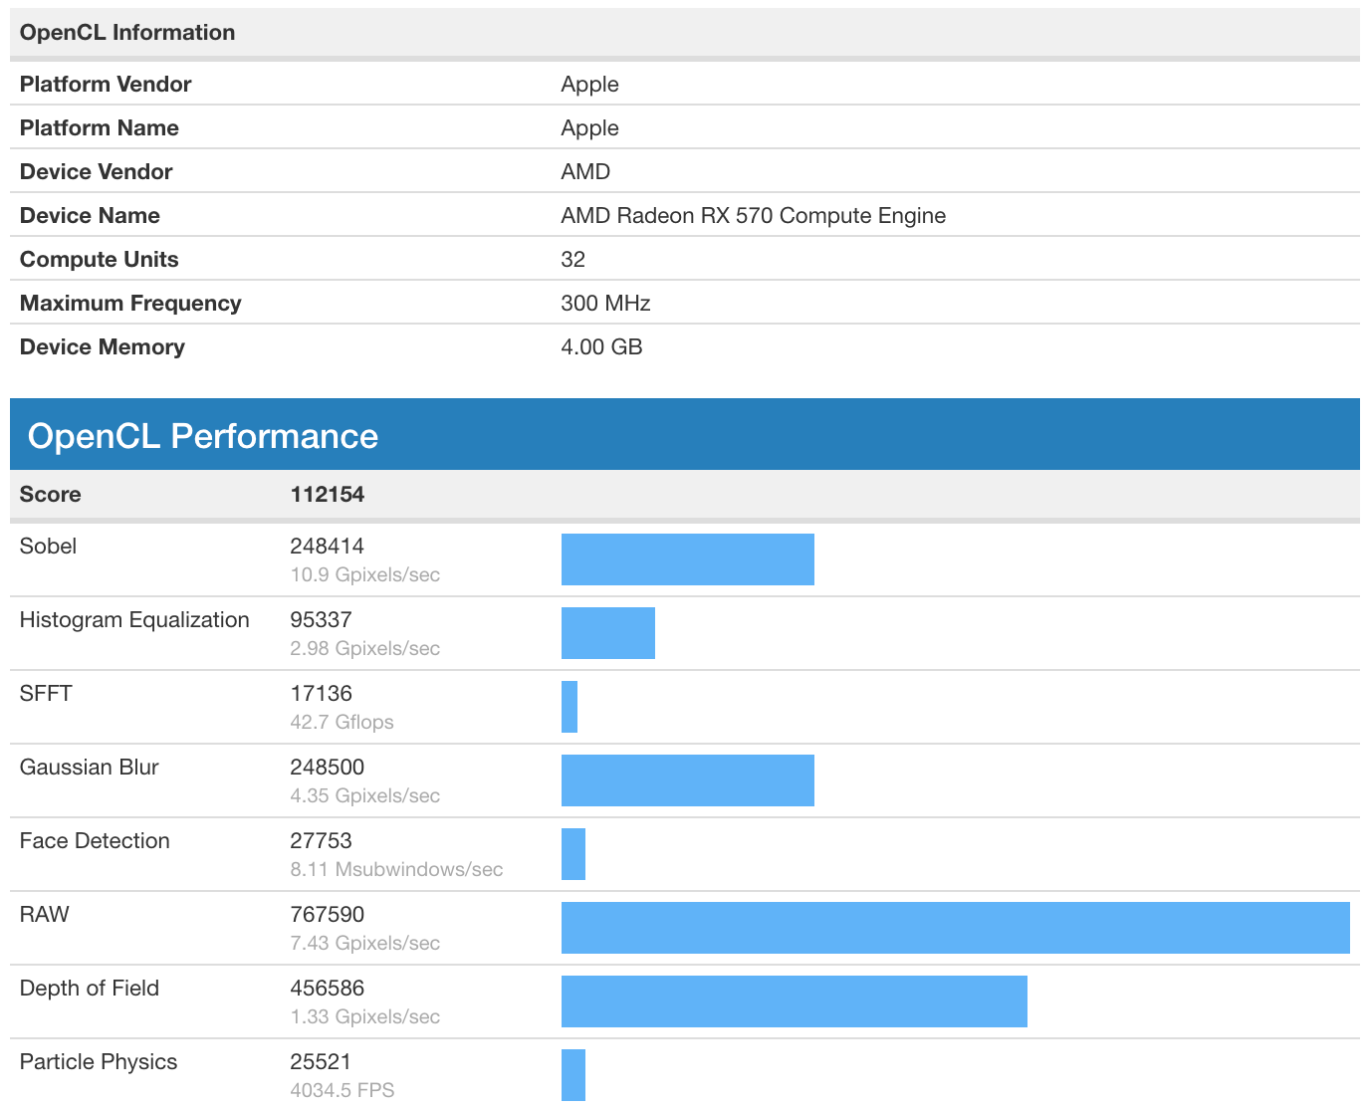Click the Platform Name value Apple
Image resolution: width=1370 pixels, height=1109 pixels.
589,127
